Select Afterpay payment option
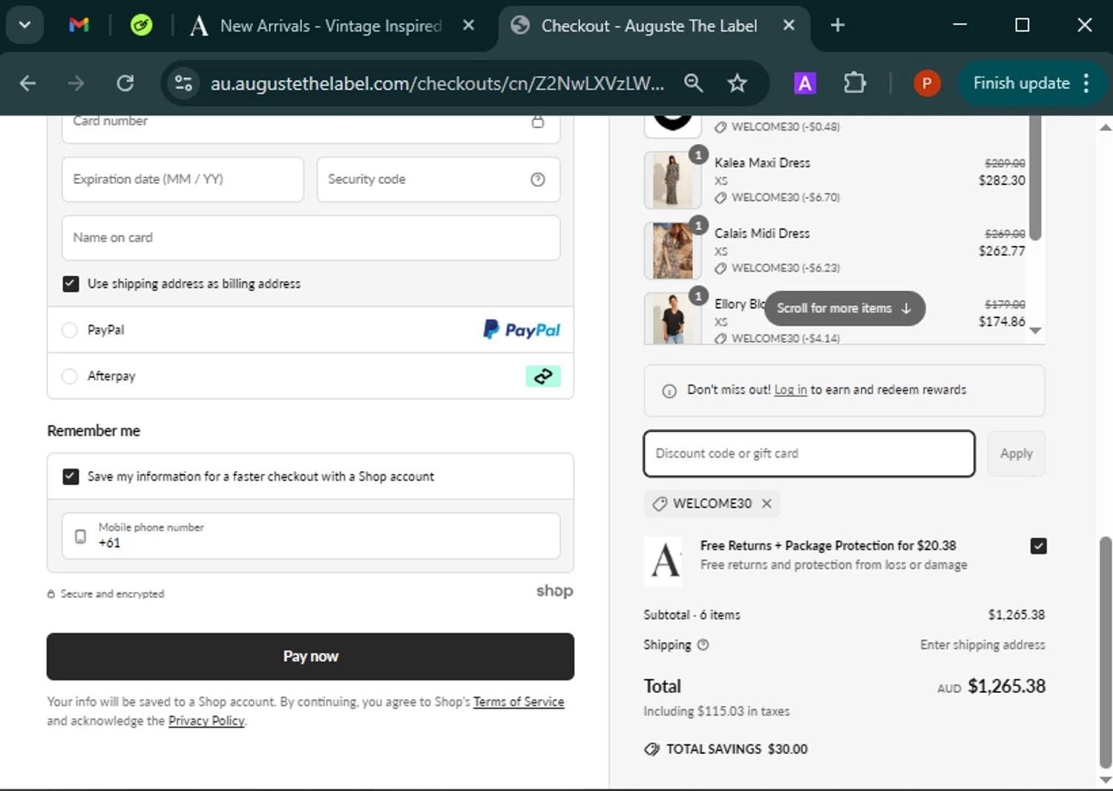The image size is (1113, 791). (x=70, y=376)
